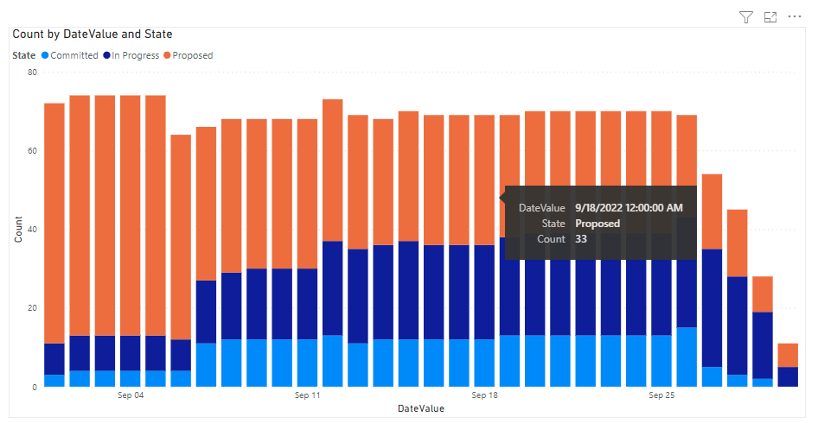818x423 pixels.
Task: Click the Sep 04 axis label
Action: pos(131,395)
